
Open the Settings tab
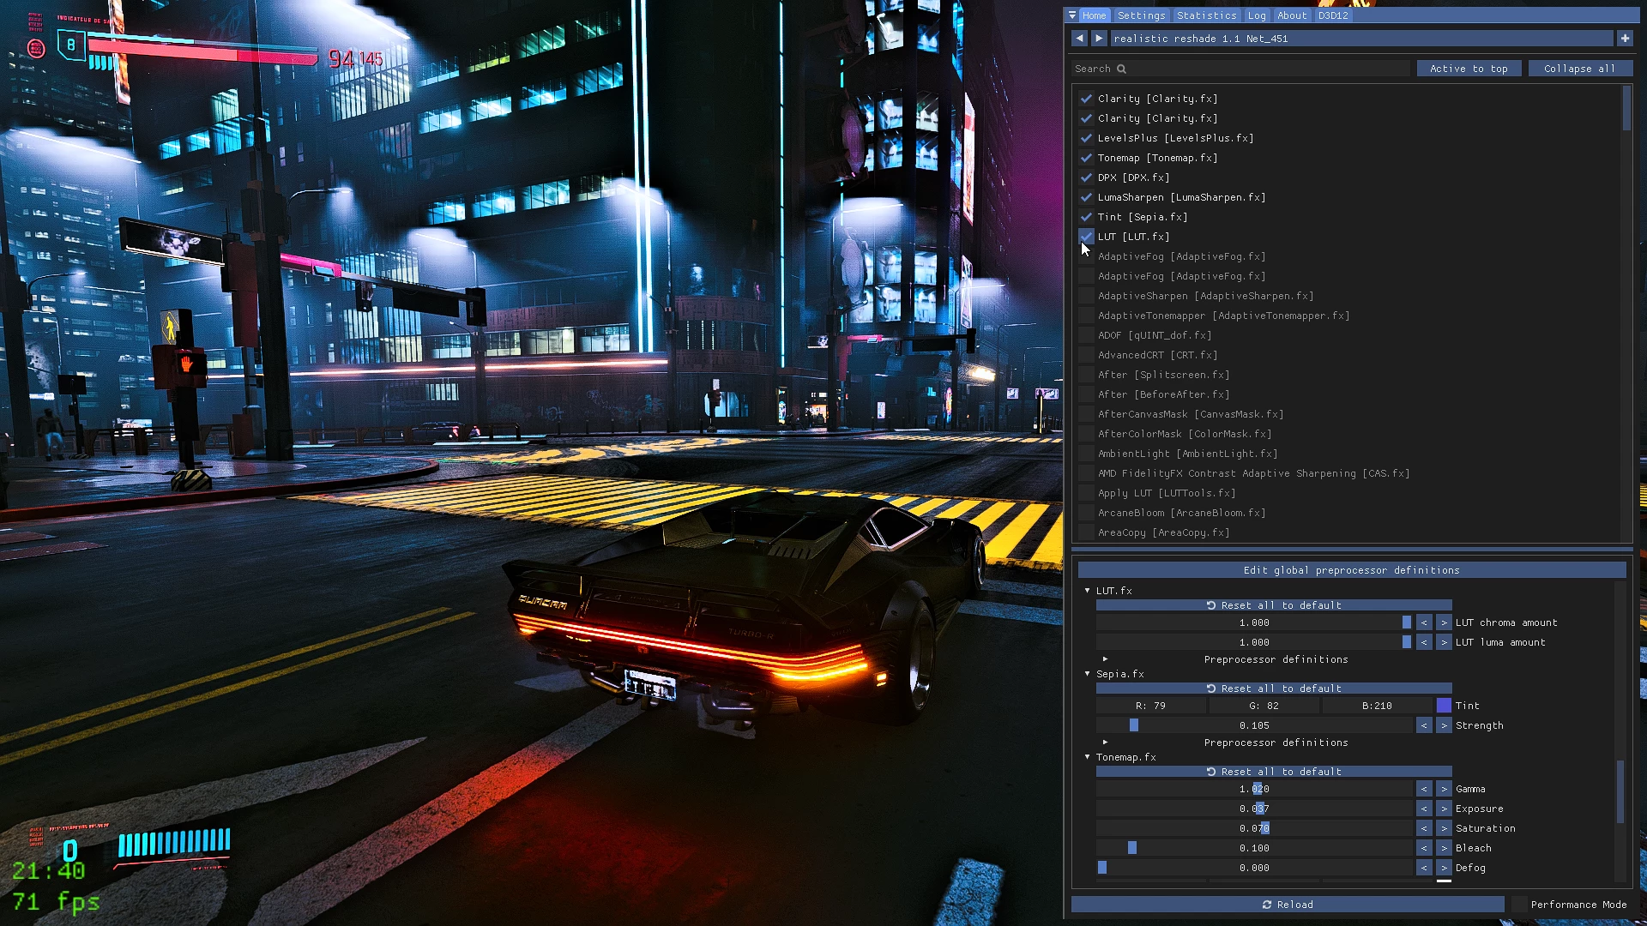(x=1141, y=15)
